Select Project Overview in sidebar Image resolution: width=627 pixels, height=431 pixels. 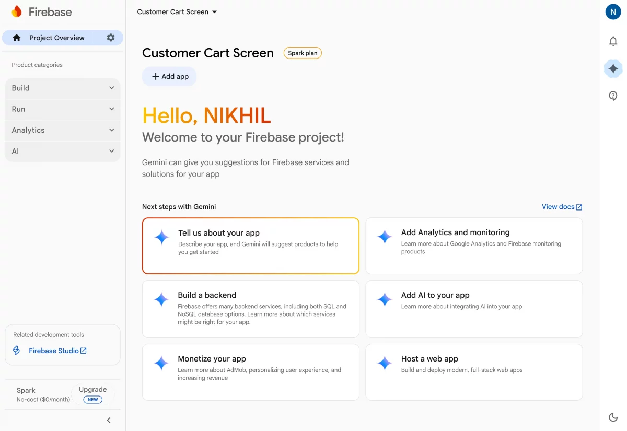pos(56,38)
